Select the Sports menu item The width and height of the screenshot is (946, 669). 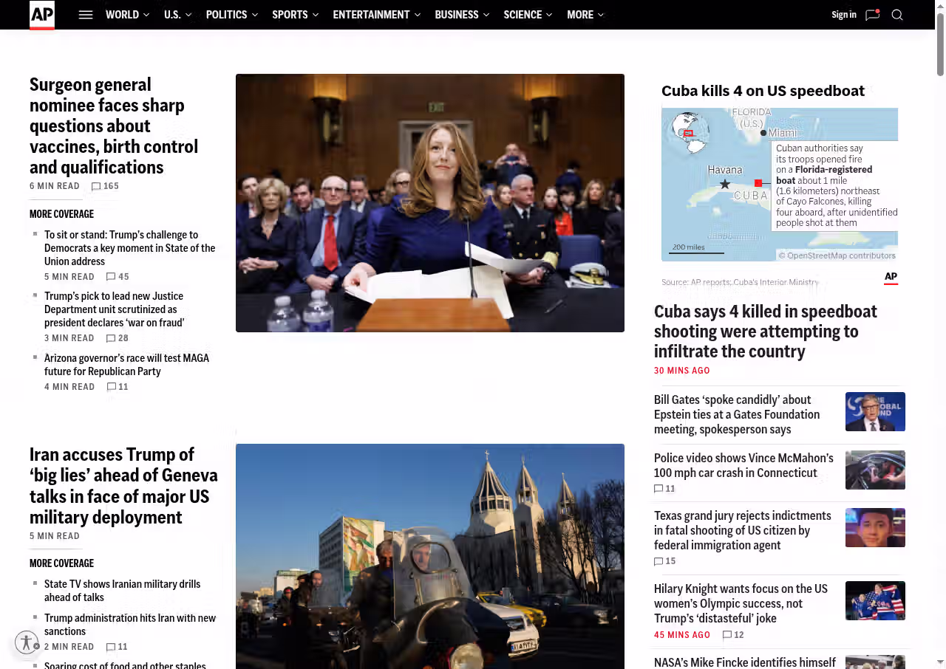coord(296,15)
